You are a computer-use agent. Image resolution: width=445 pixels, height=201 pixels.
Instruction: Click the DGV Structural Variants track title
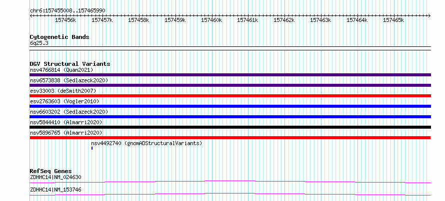click(x=70, y=64)
